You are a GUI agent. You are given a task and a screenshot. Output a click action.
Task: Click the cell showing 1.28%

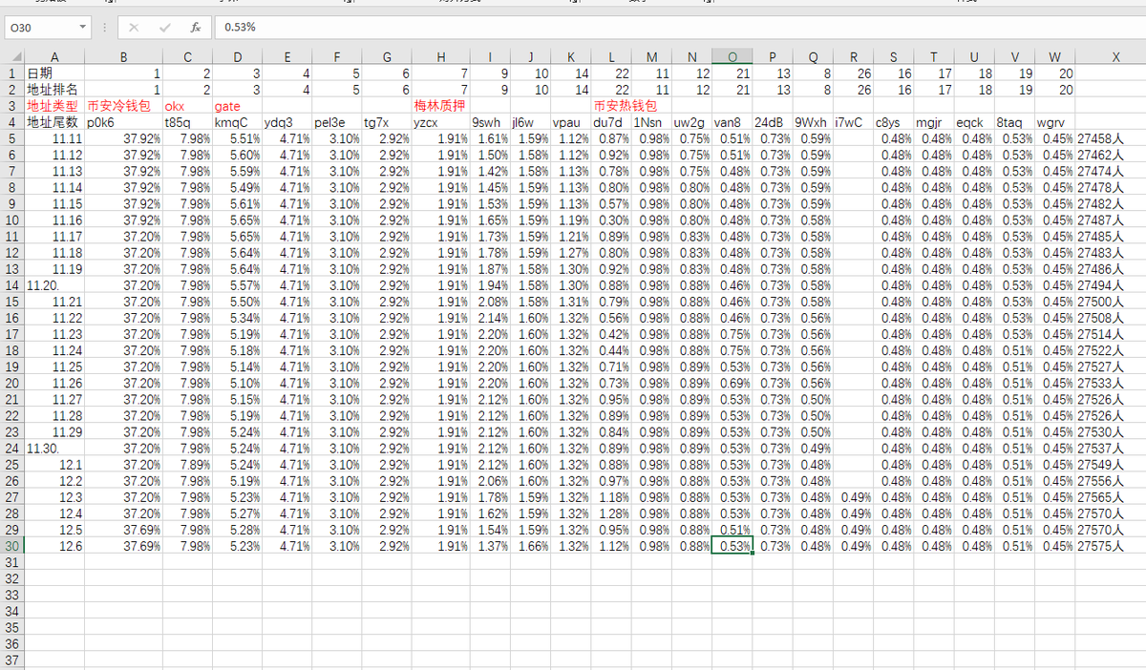tap(611, 513)
